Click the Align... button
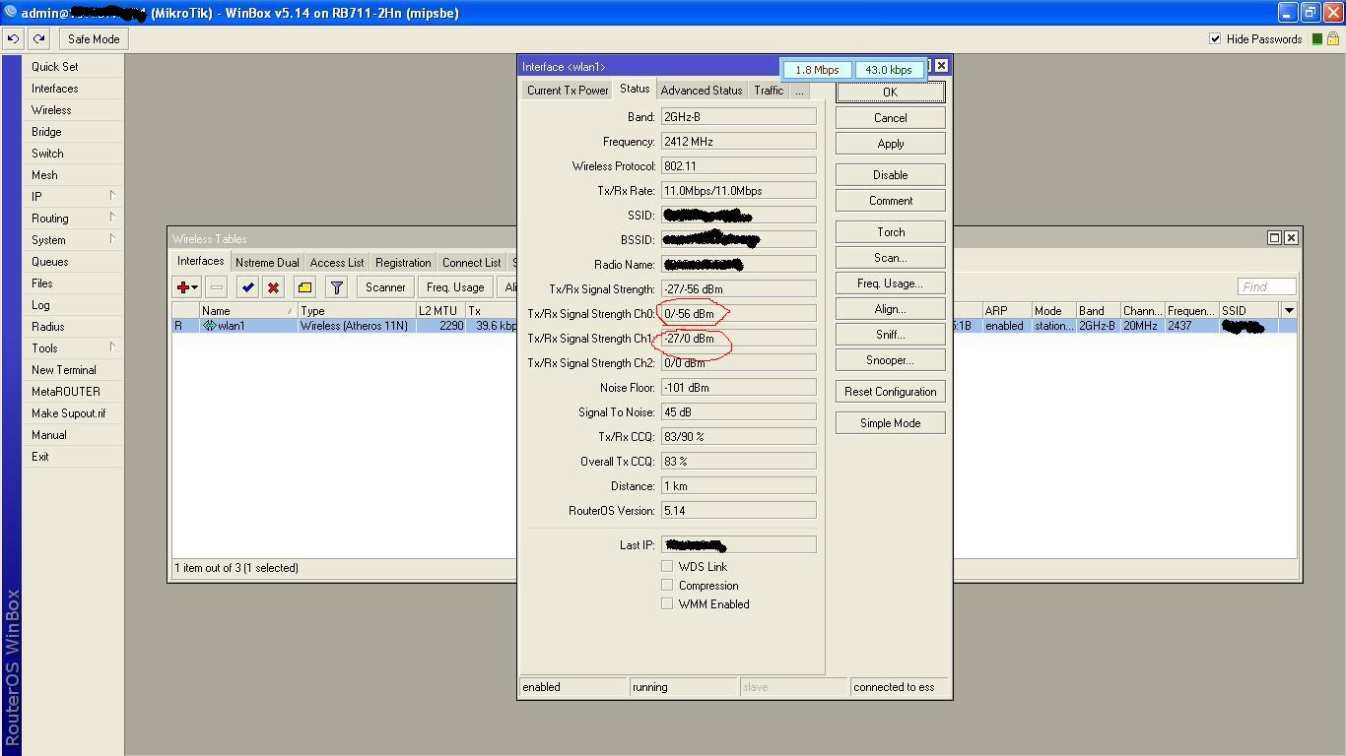 pyautogui.click(x=890, y=308)
